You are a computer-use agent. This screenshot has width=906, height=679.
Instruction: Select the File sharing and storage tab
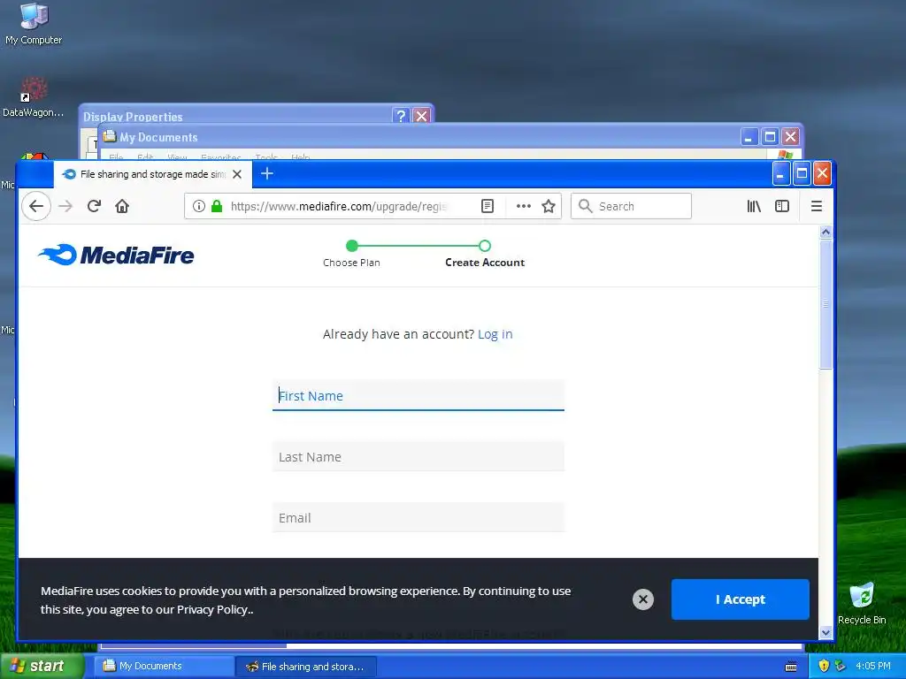click(x=153, y=174)
